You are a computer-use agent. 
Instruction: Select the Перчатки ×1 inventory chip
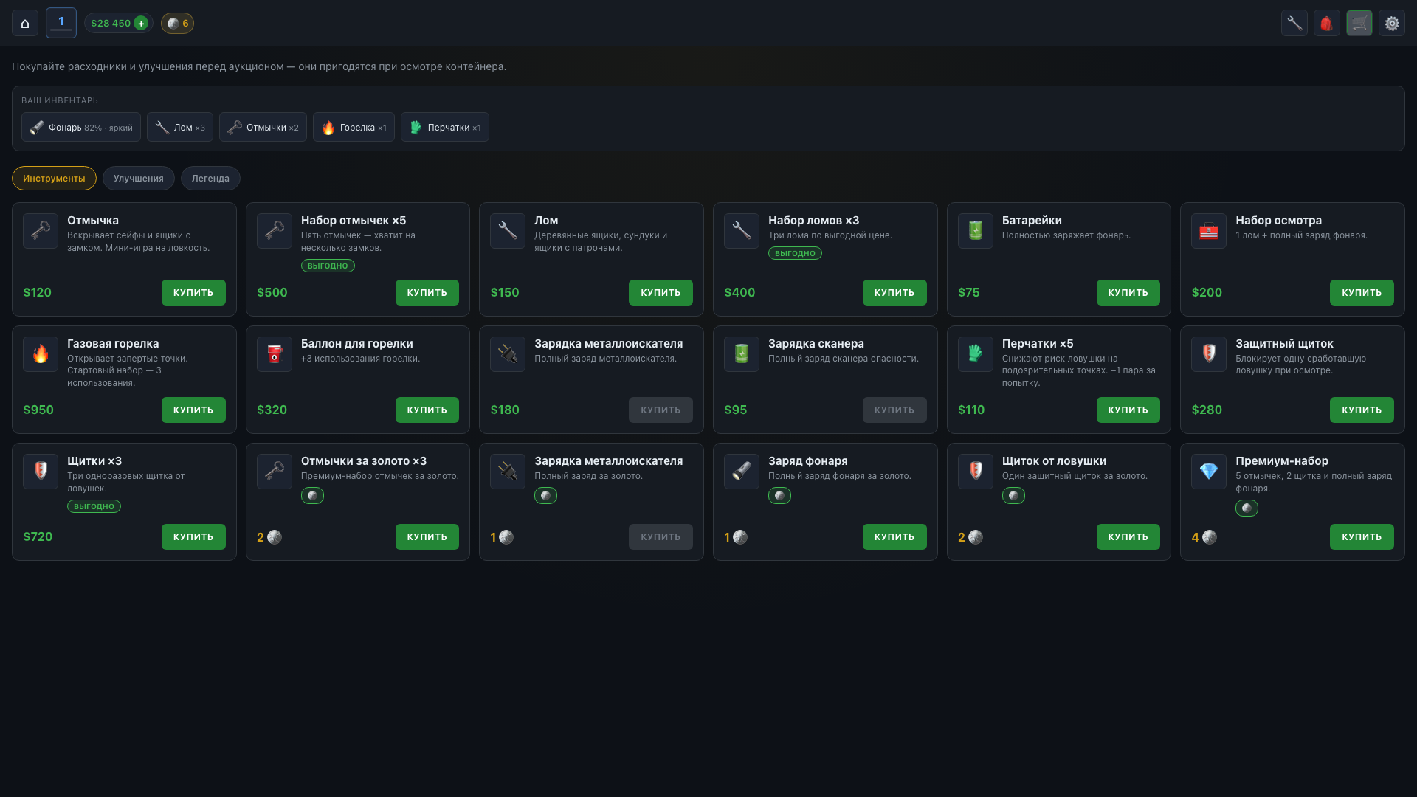point(445,128)
